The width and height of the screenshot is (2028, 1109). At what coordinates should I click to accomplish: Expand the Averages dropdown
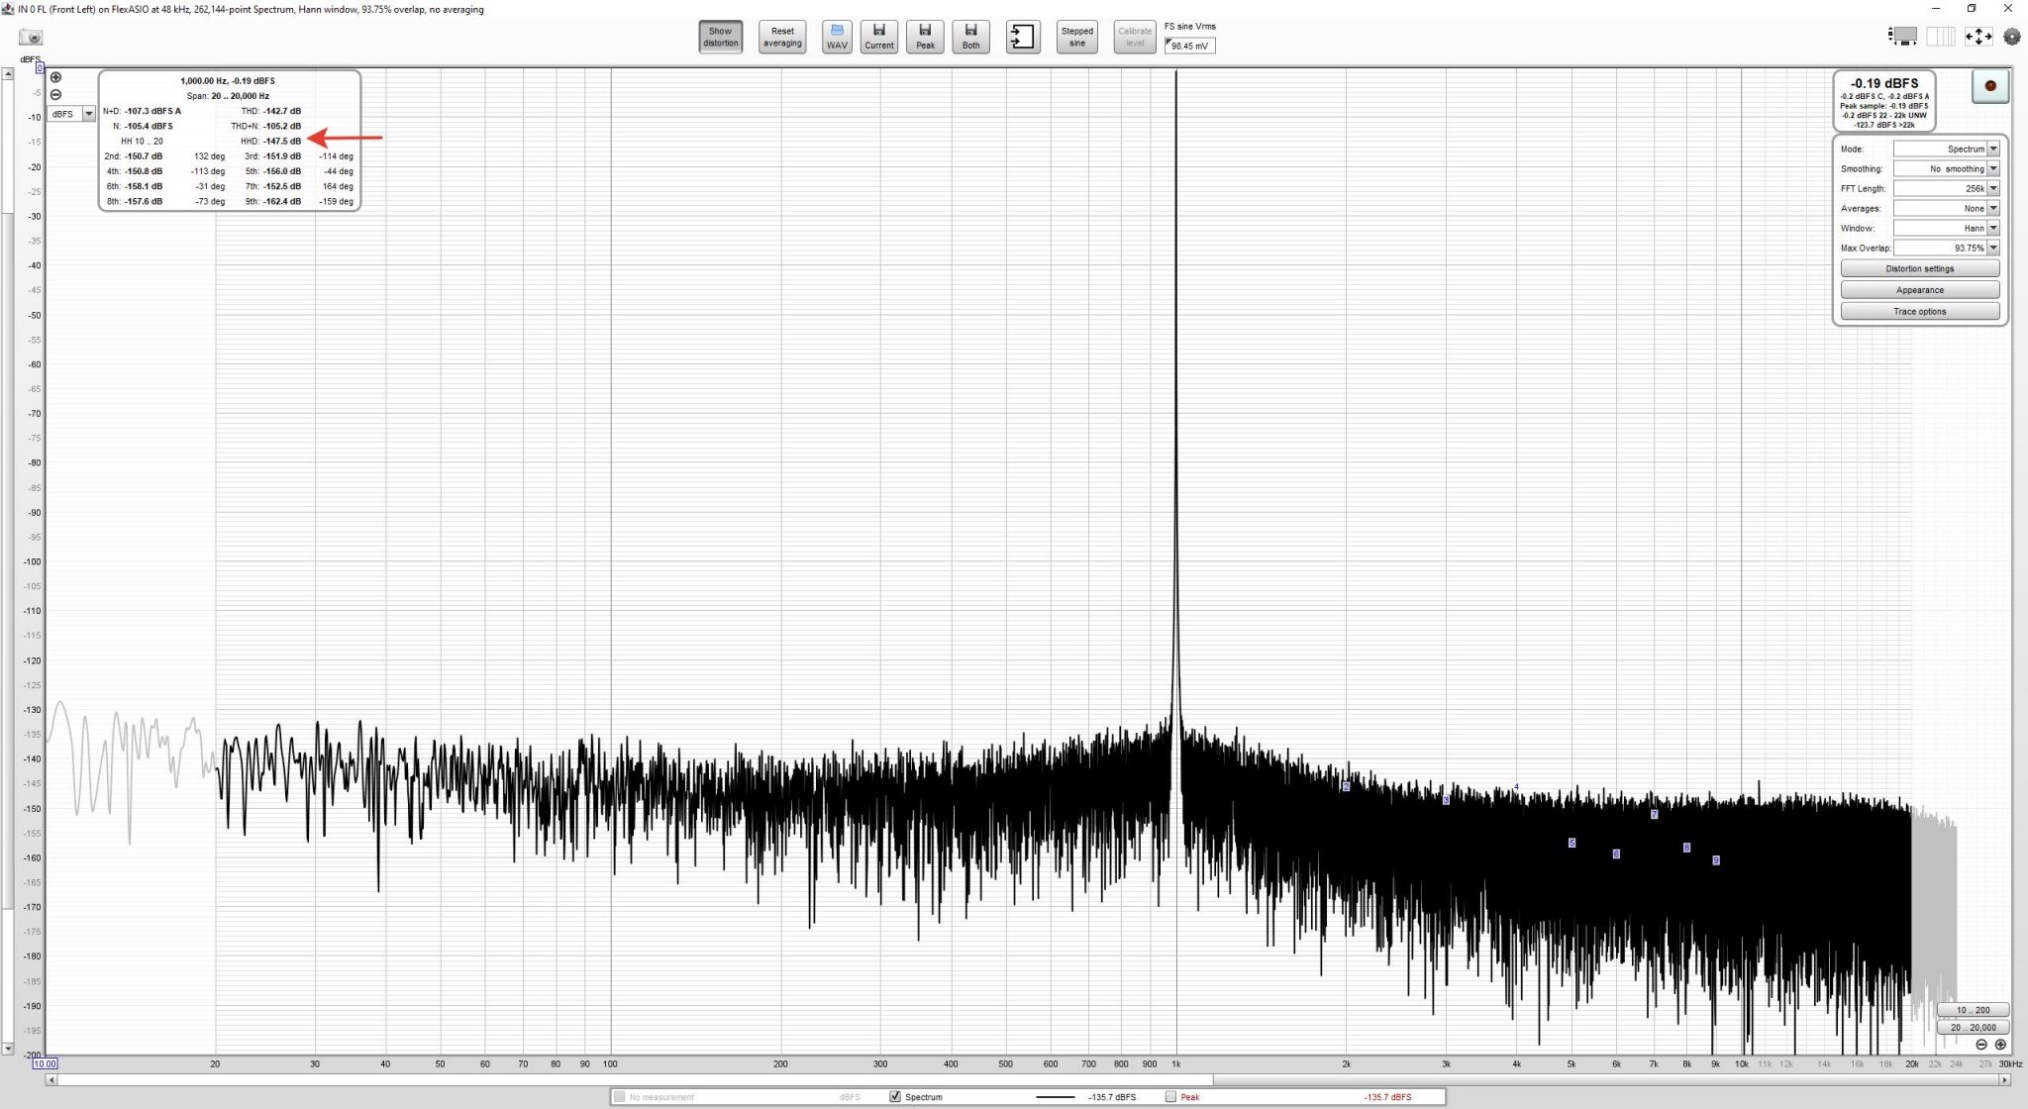pyautogui.click(x=1946, y=208)
